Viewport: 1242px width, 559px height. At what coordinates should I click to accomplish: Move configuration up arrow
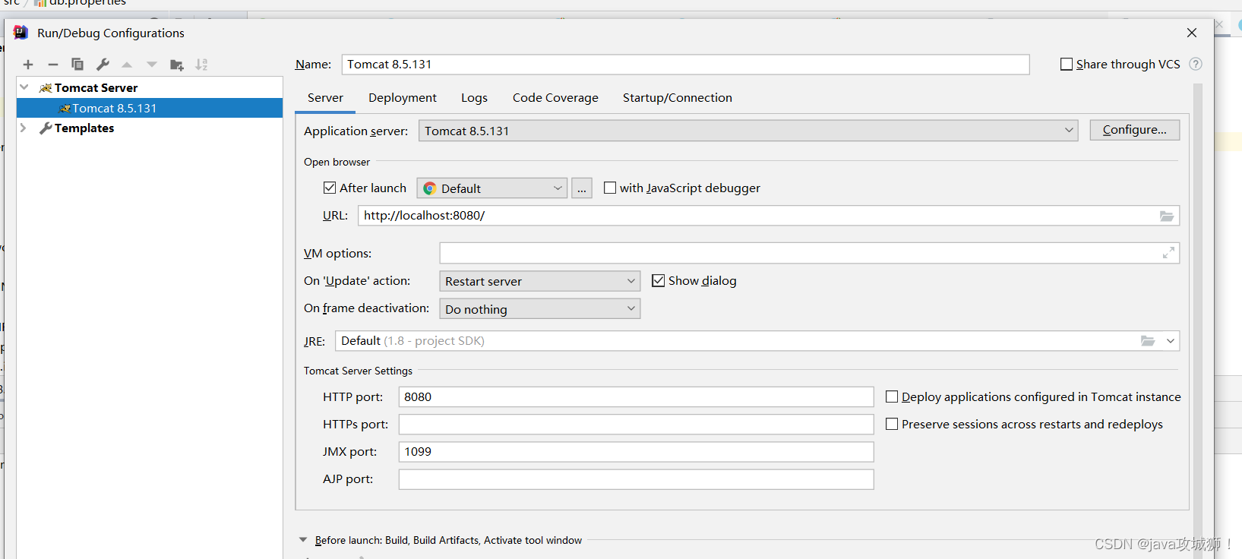point(127,65)
